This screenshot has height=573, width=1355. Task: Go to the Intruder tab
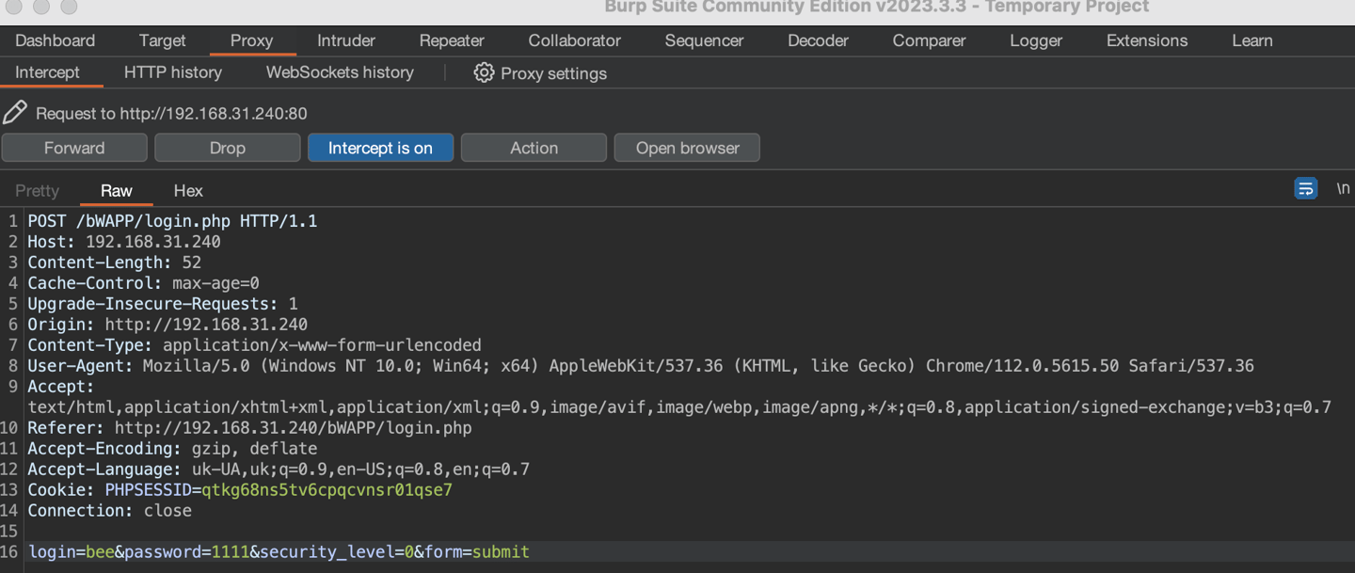[346, 40]
